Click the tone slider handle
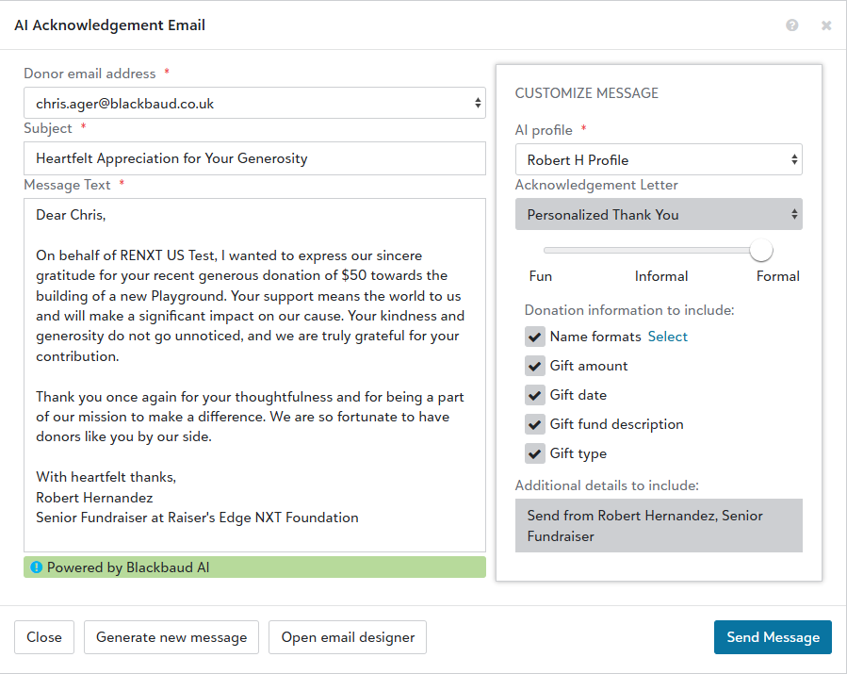Viewport: 847px width, 674px height. click(761, 250)
